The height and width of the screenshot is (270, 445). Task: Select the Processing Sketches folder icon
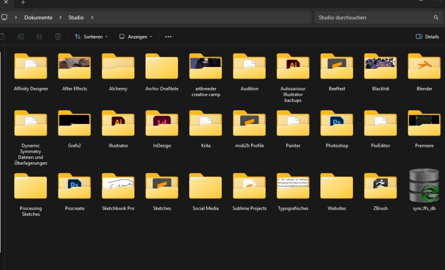click(x=31, y=186)
